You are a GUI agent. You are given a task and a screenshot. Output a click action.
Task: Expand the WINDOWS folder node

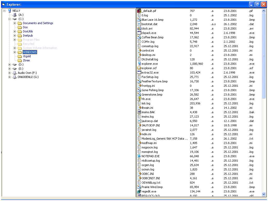click(x=15, y=52)
